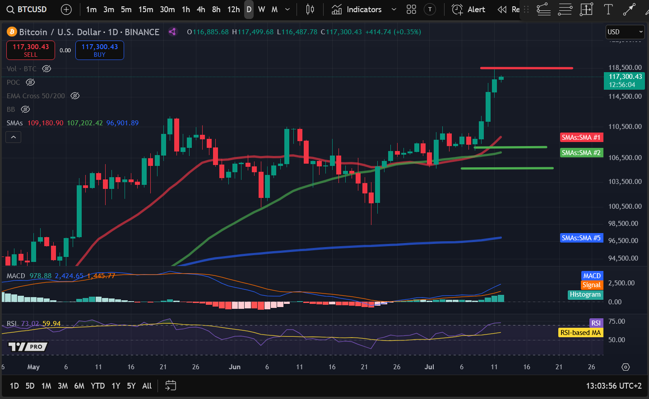Pick the 8h timeframe

pyautogui.click(x=216, y=9)
